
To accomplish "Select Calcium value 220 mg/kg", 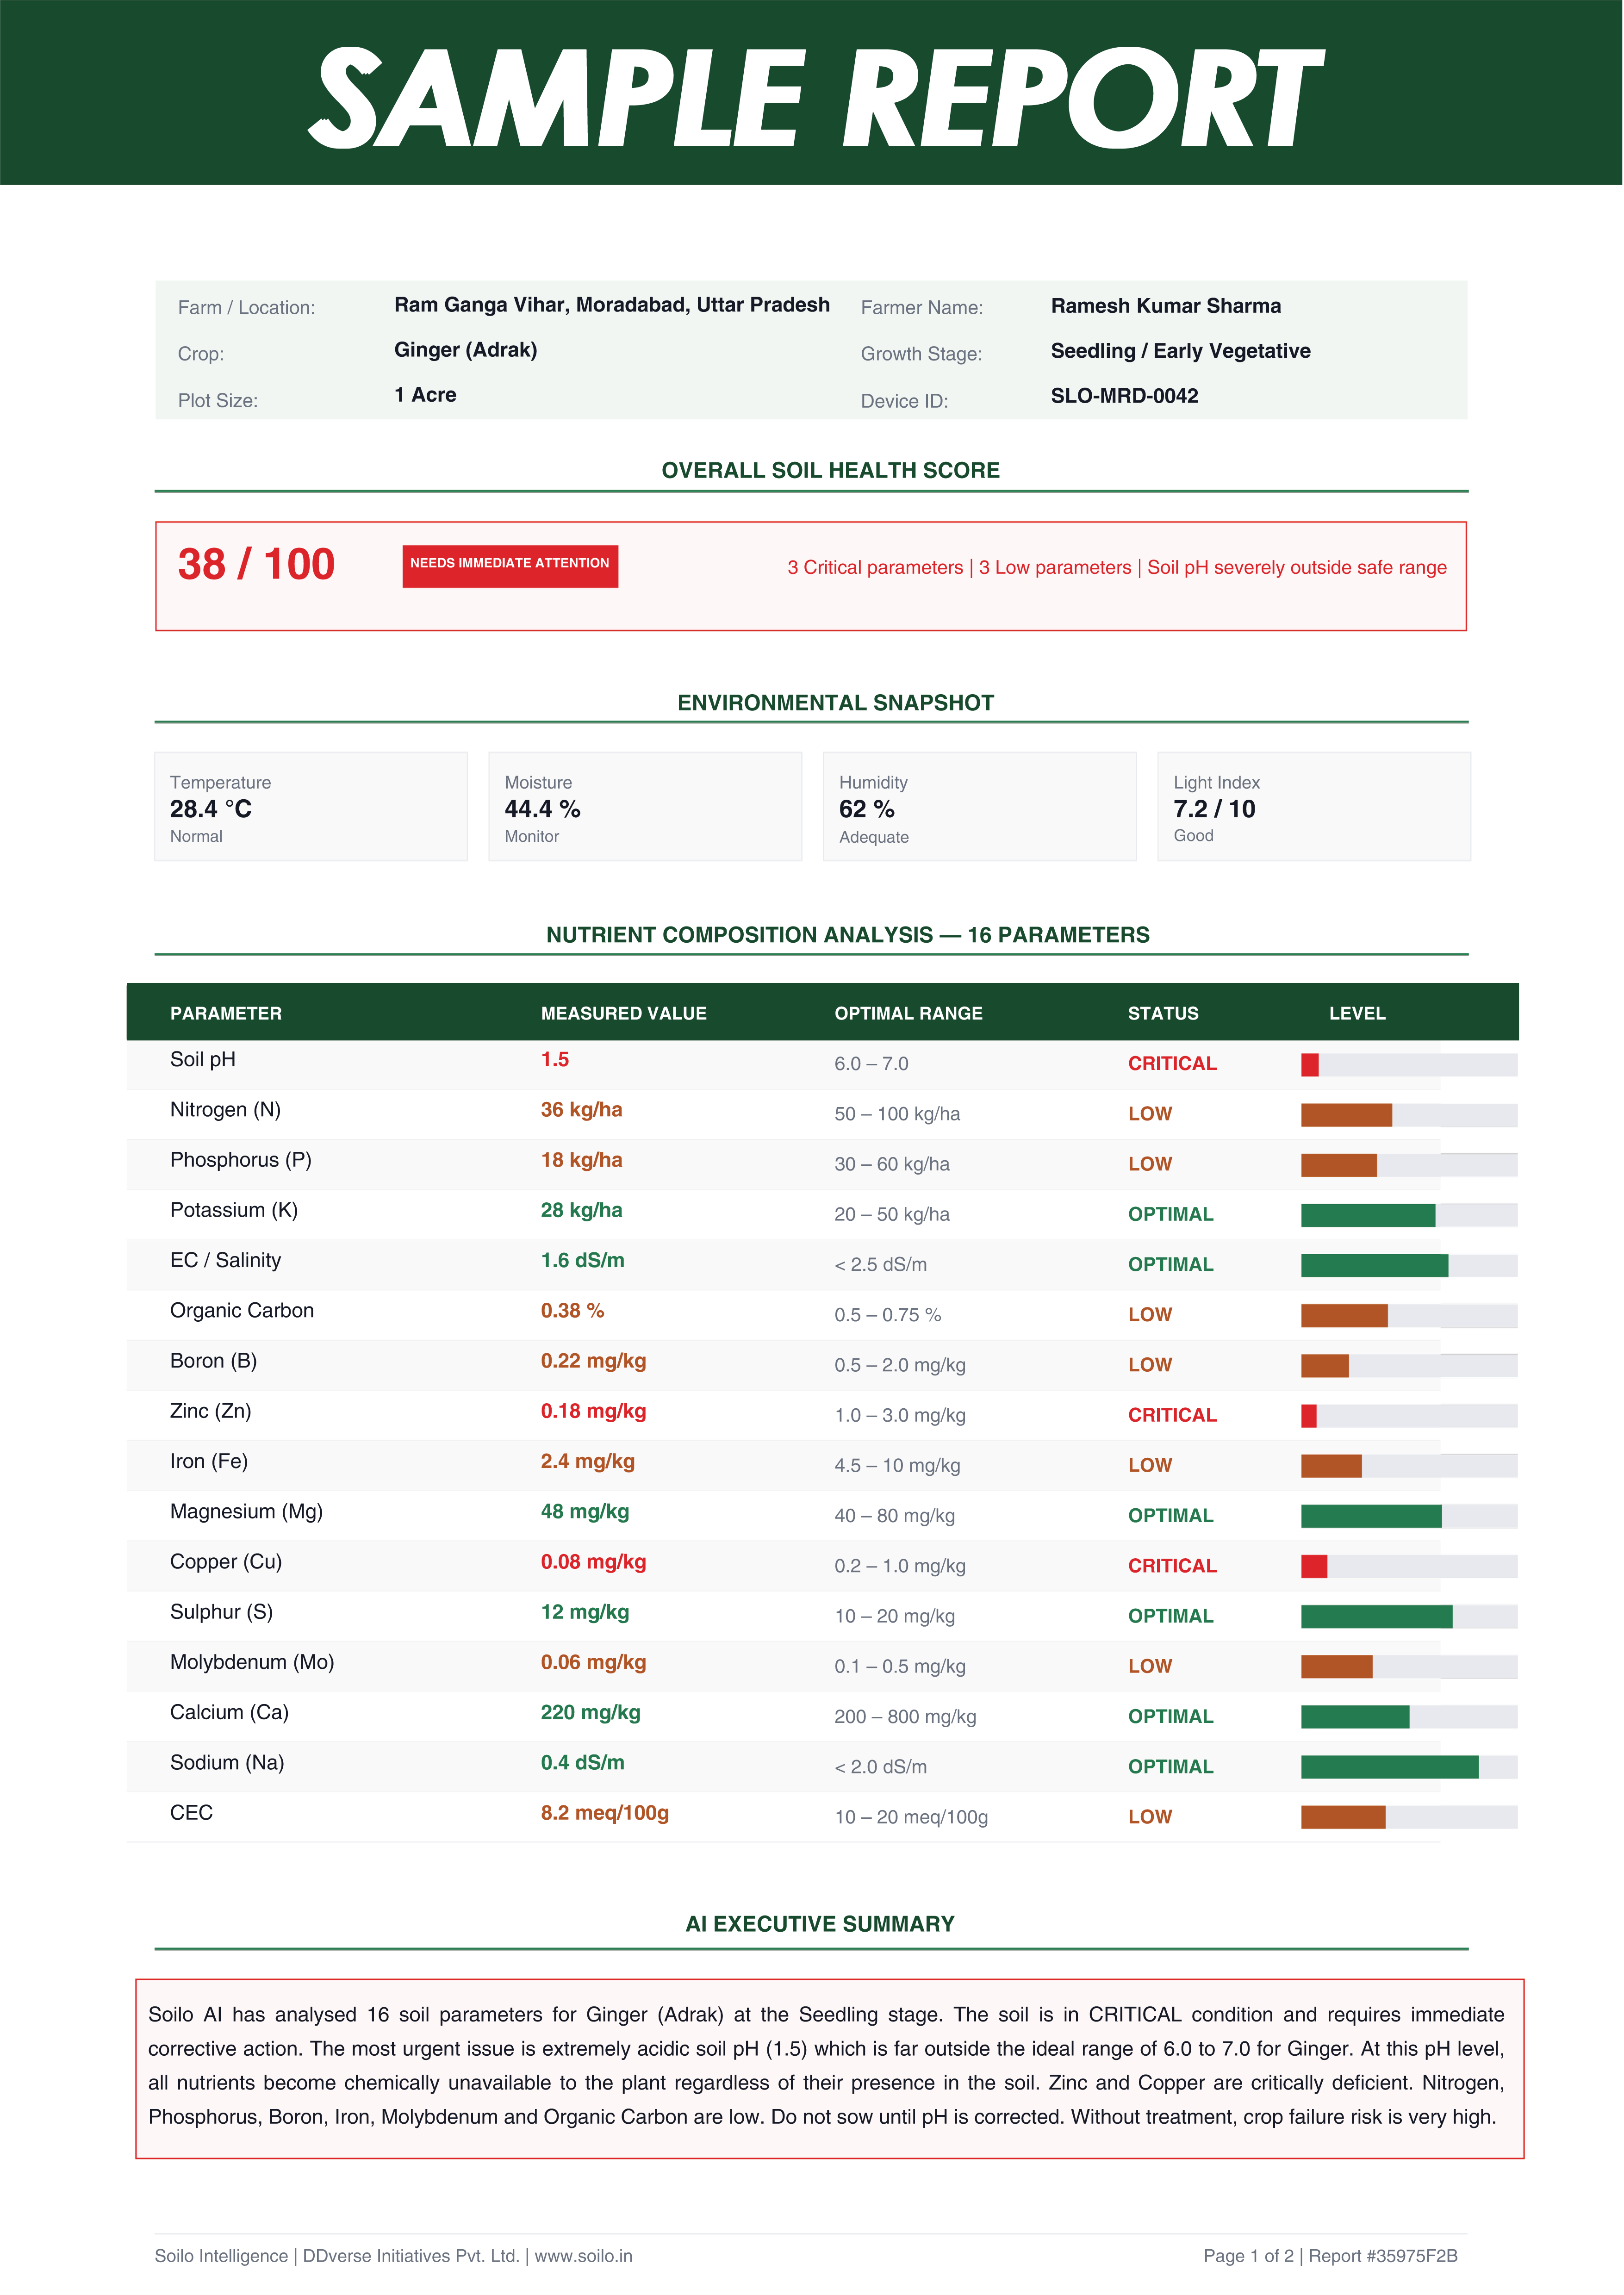I will [591, 1712].
